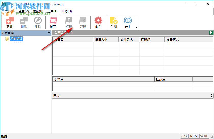Click the window resize grip
Screen dimensions: 214x139
pyautogui.click(x=212, y=137)
